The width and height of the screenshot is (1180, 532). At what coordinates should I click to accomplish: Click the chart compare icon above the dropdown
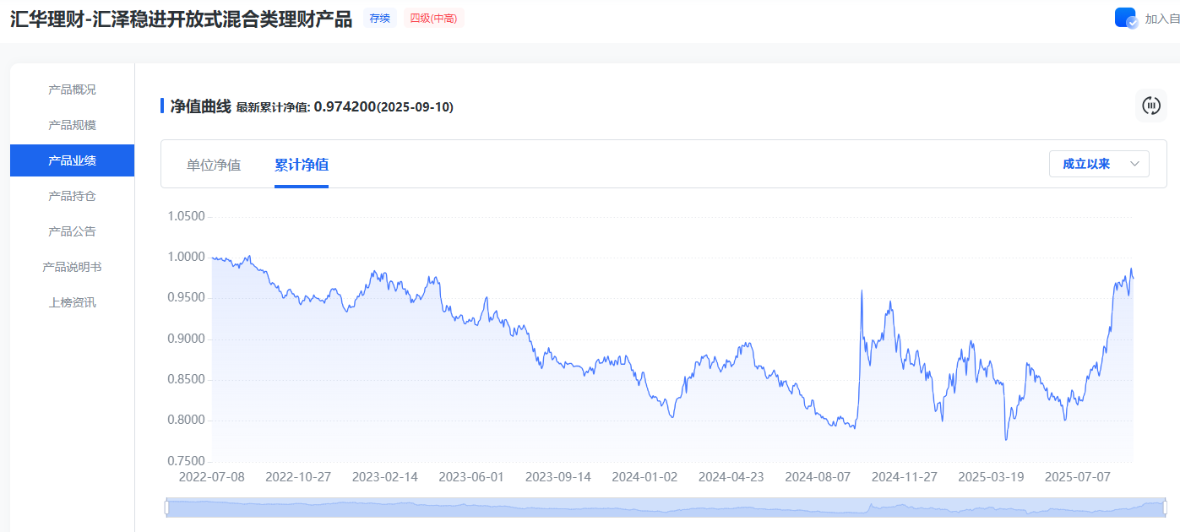point(1150,106)
